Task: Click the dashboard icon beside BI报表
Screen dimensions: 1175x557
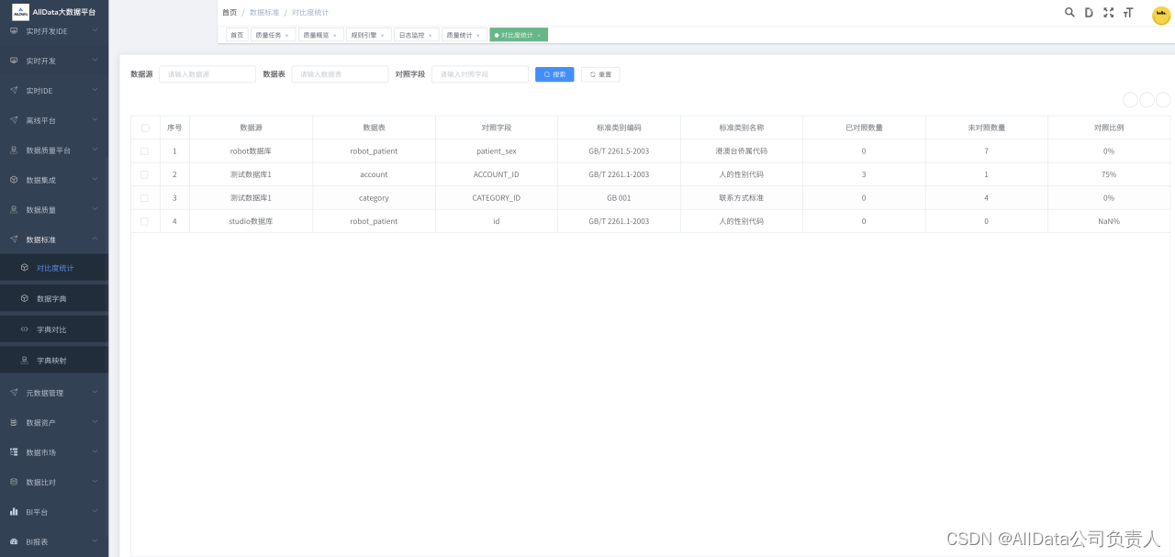Action: point(14,541)
